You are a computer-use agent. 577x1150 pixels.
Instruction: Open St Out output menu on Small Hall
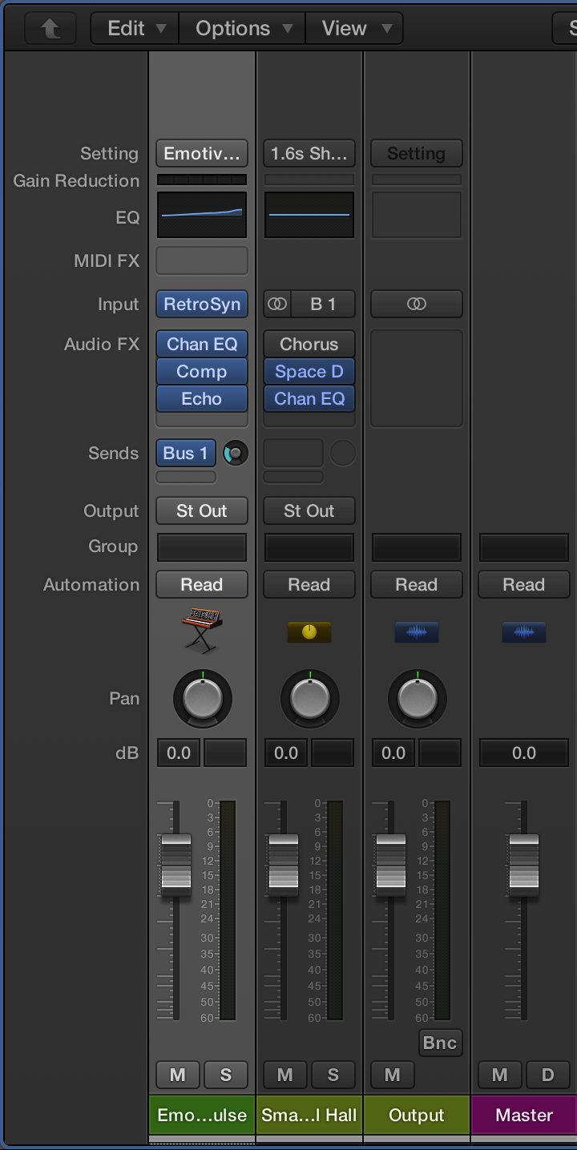coord(309,510)
